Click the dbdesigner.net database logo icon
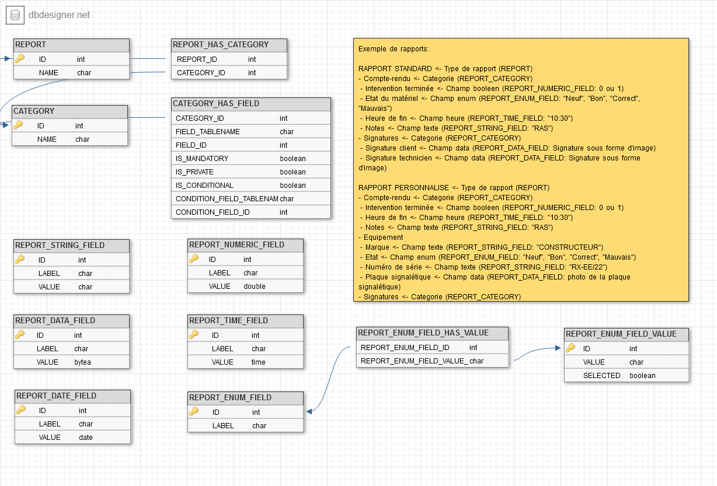This screenshot has height=486, width=717. click(x=16, y=15)
